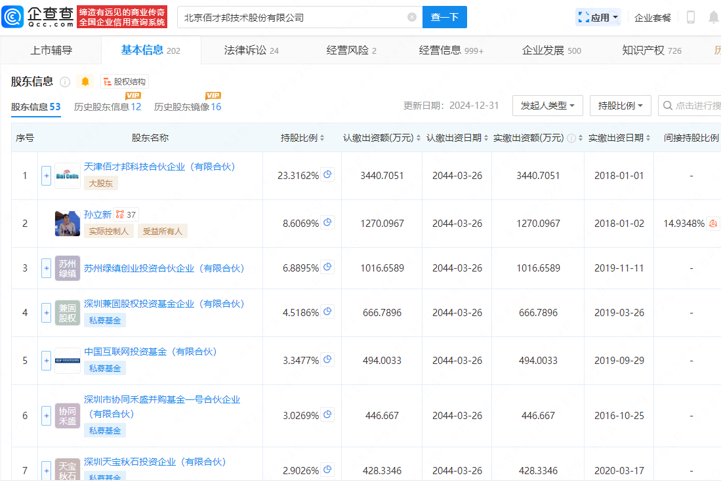The width and height of the screenshot is (721, 484).
Task: Open the 持股比例 filter dropdown
Action: pos(620,106)
